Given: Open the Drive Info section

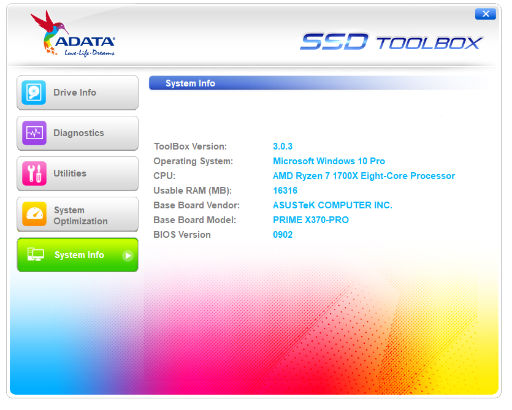Looking at the screenshot, I should [78, 93].
